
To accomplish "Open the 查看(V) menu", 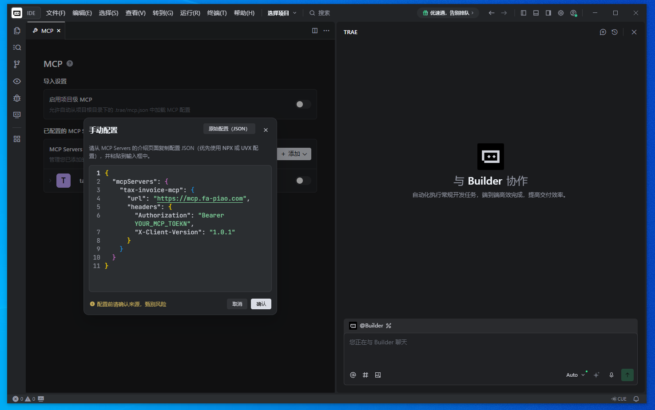I will 135,13.
